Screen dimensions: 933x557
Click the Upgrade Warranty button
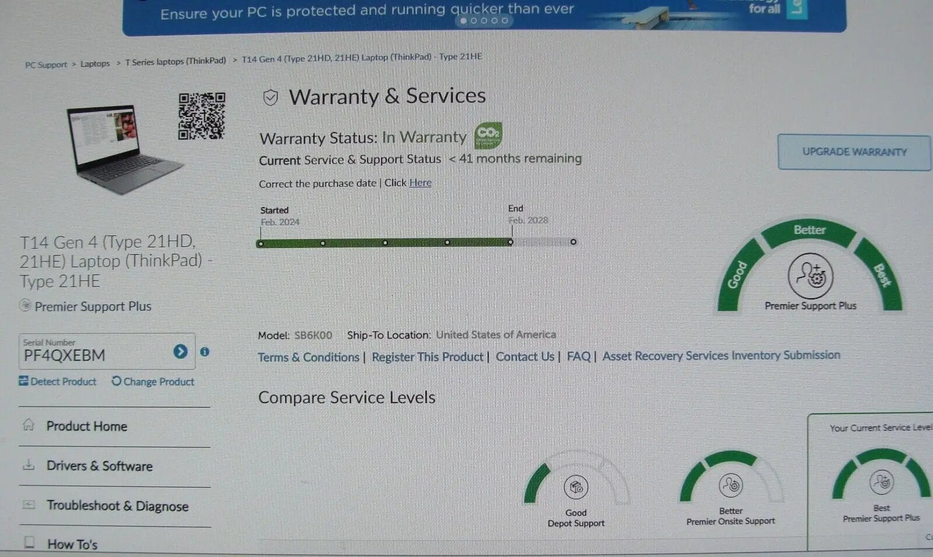[854, 152]
